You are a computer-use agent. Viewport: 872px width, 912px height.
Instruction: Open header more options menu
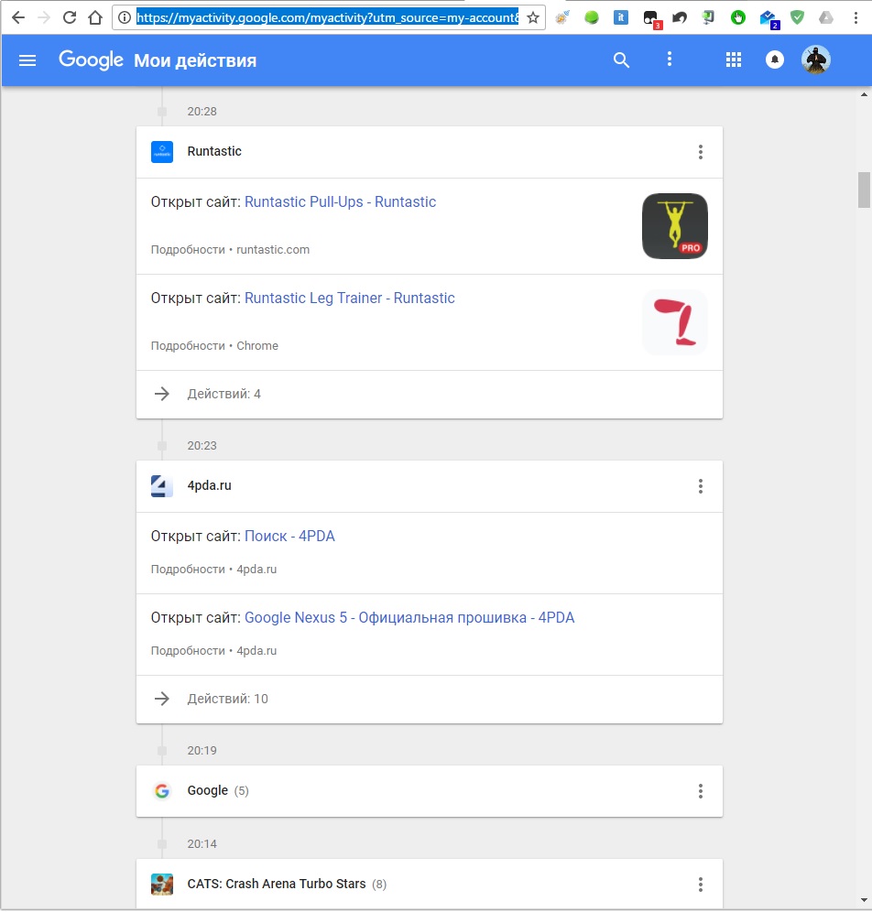(x=670, y=60)
